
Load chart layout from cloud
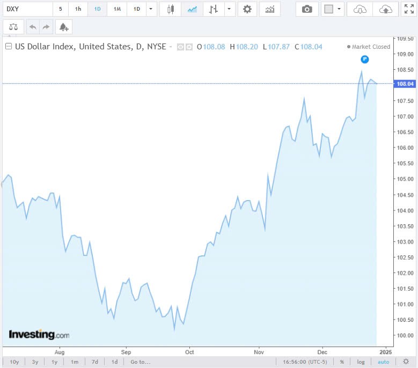tap(360, 9)
